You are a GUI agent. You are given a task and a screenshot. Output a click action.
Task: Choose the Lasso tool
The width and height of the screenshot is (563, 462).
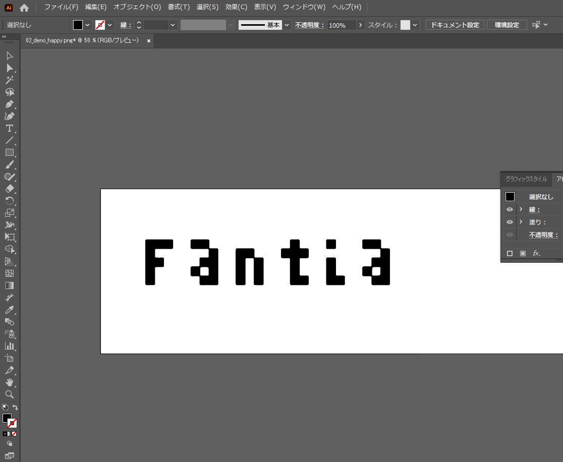pos(10,92)
